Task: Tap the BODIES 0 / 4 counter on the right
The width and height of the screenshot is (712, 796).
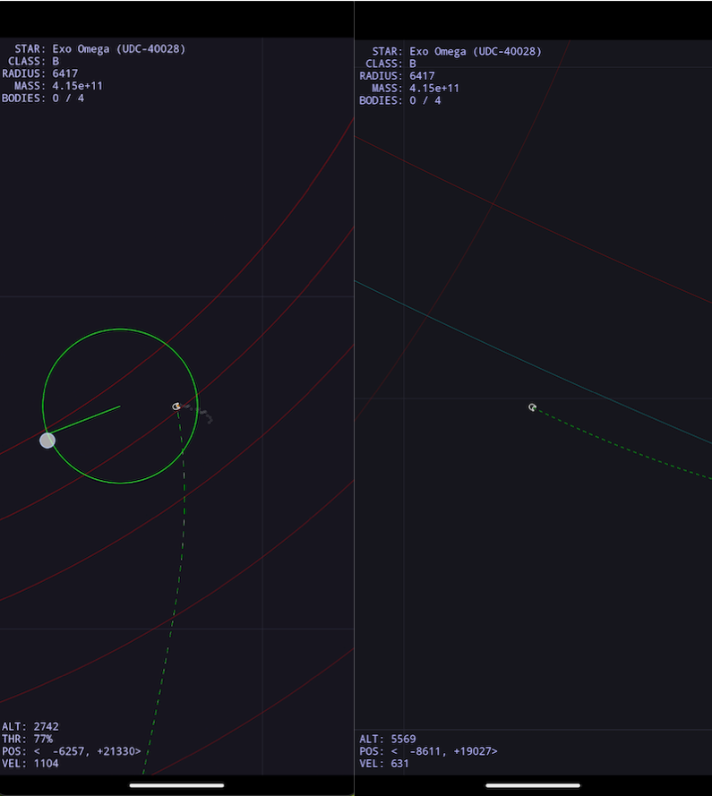Action: pyautogui.click(x=400, y=100)
